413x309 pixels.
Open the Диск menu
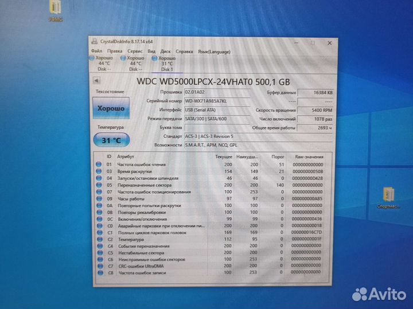[x=165, y=51]
